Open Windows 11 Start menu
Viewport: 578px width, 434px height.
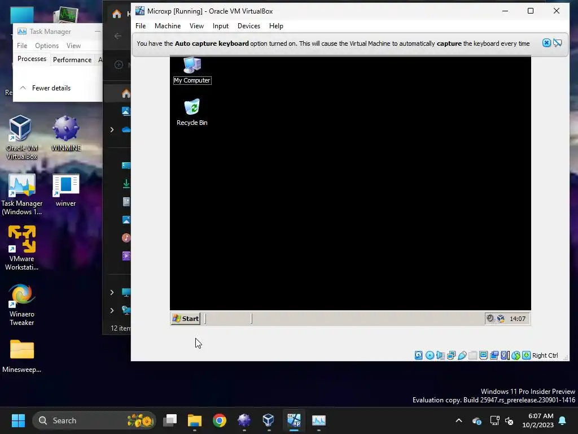pyautogui.click(x=18, y=420)
